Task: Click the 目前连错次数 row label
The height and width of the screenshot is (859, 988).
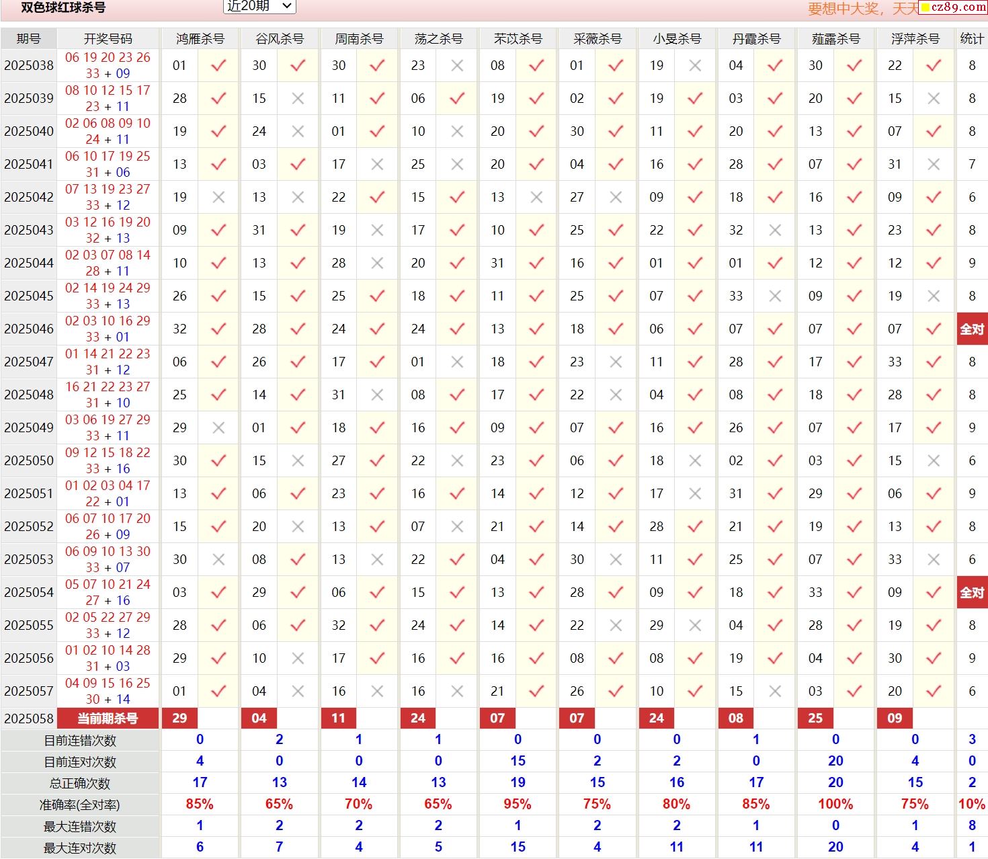Action: [80, 741]
